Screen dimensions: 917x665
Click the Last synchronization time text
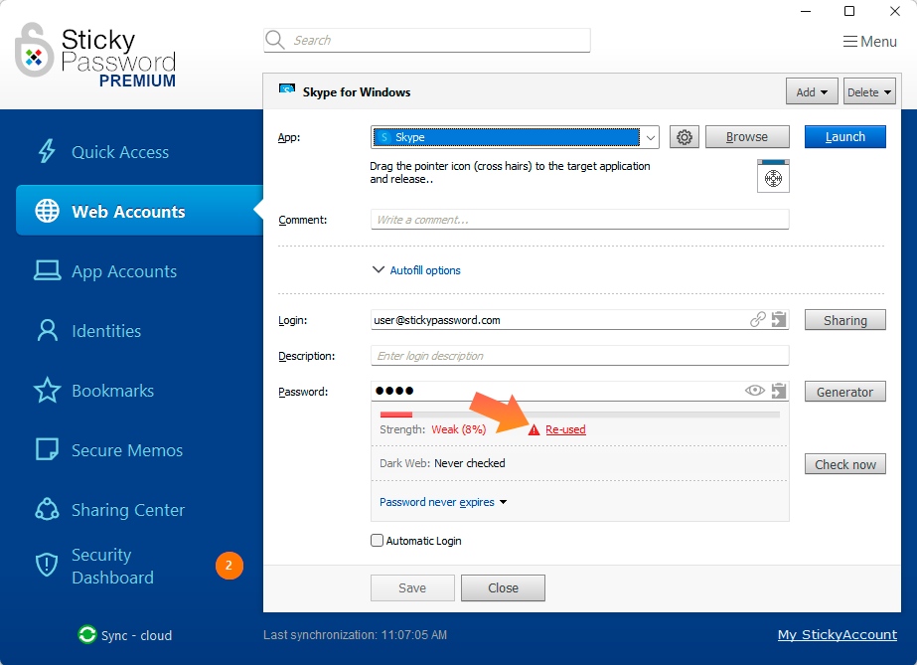pyautogui.click(x=355, y=634)
